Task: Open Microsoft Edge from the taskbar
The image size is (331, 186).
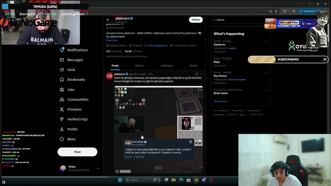Action: pyautogui.click(x=181, y=180)
